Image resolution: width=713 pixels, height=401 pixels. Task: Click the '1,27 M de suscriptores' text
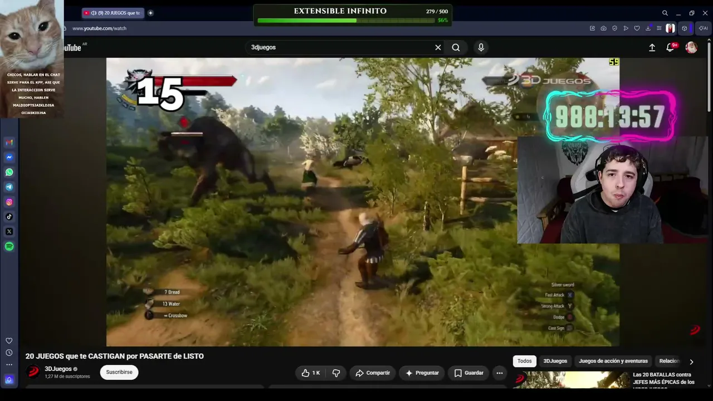[67, 376]
